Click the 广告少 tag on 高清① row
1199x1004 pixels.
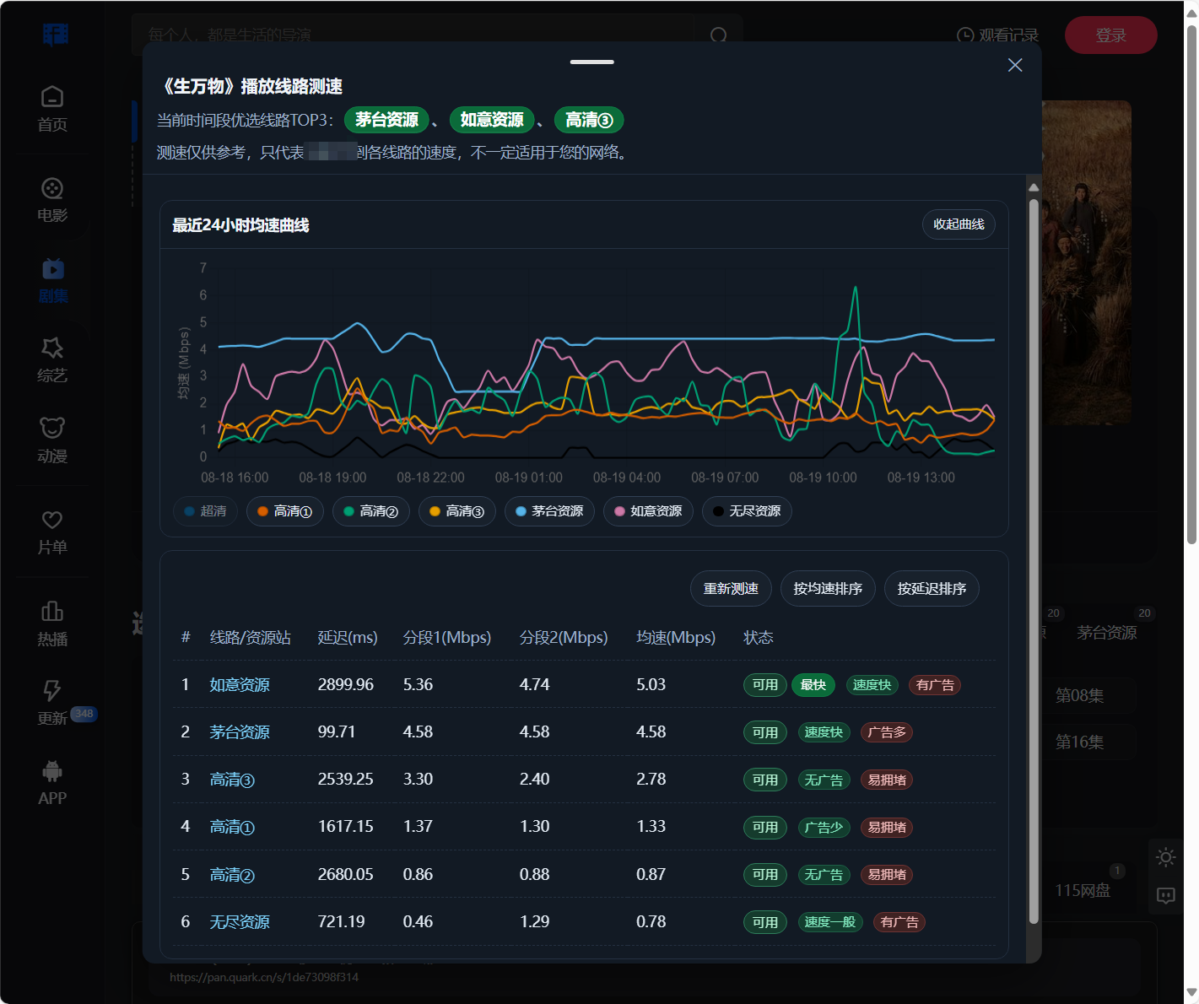pos(824,828)
